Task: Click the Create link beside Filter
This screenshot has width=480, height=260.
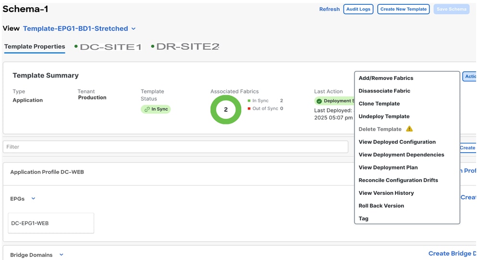Action: click(468, 147)
